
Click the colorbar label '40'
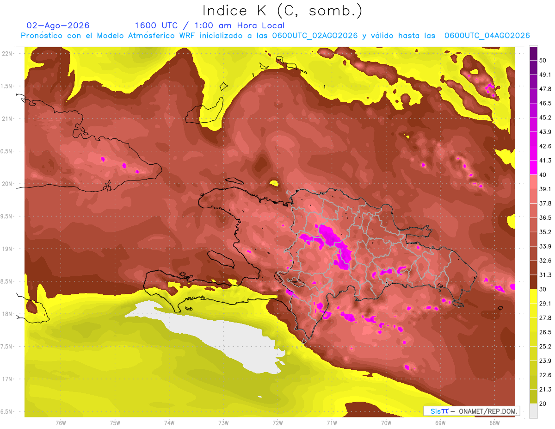point(543,175)
